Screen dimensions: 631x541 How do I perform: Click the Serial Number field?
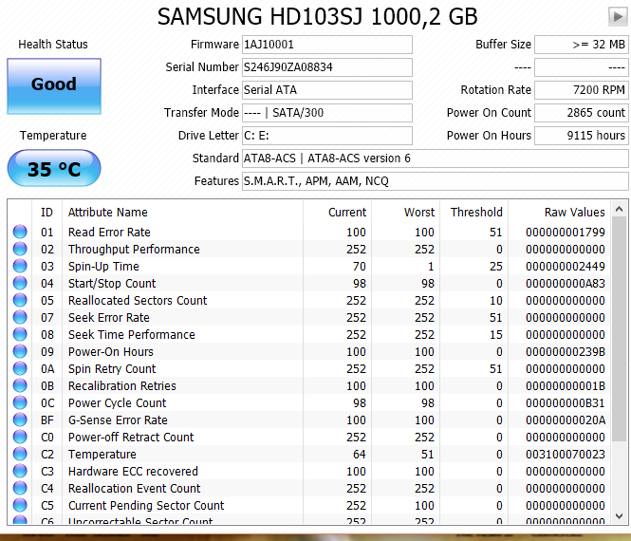pos(326,67)
